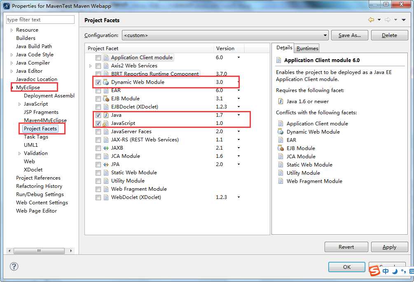Expand the Validation tree node
Viewport: 414px width, 282px height.
click(x=19, y=153)
